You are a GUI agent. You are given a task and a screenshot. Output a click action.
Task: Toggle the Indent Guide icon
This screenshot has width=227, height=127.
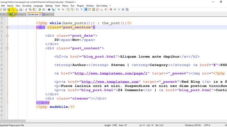point(85,10)
